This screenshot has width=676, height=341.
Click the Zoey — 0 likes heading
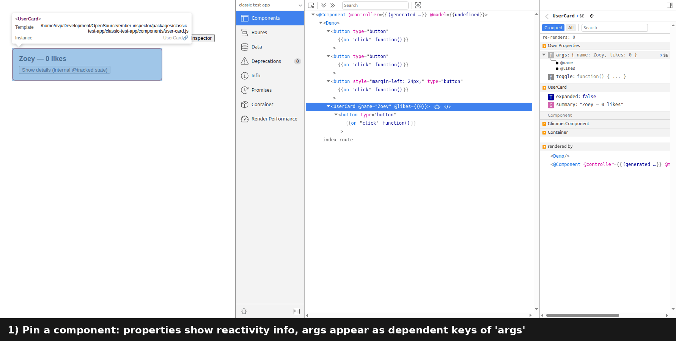coord(42,59)
